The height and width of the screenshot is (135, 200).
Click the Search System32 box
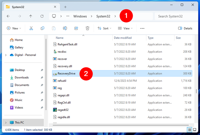coord(177,16)
